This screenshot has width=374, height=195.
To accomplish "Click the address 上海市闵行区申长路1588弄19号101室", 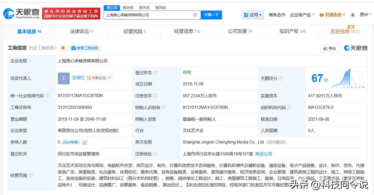I will [218, 154].
